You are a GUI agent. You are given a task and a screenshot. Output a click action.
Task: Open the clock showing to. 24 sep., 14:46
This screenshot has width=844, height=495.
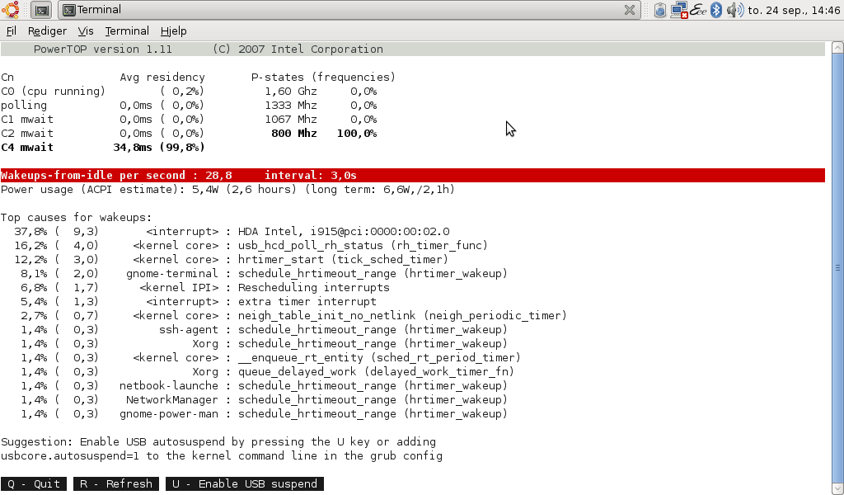point(794,10)
